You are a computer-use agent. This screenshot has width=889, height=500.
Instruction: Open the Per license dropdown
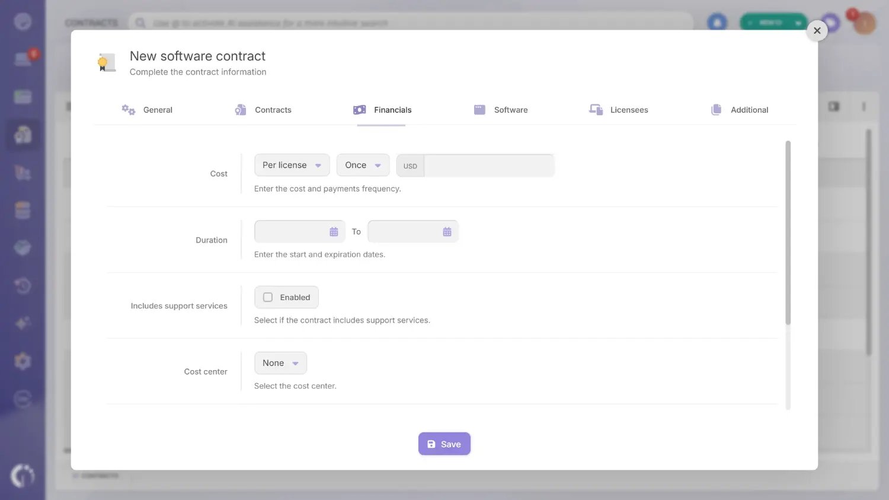point(292,165)
